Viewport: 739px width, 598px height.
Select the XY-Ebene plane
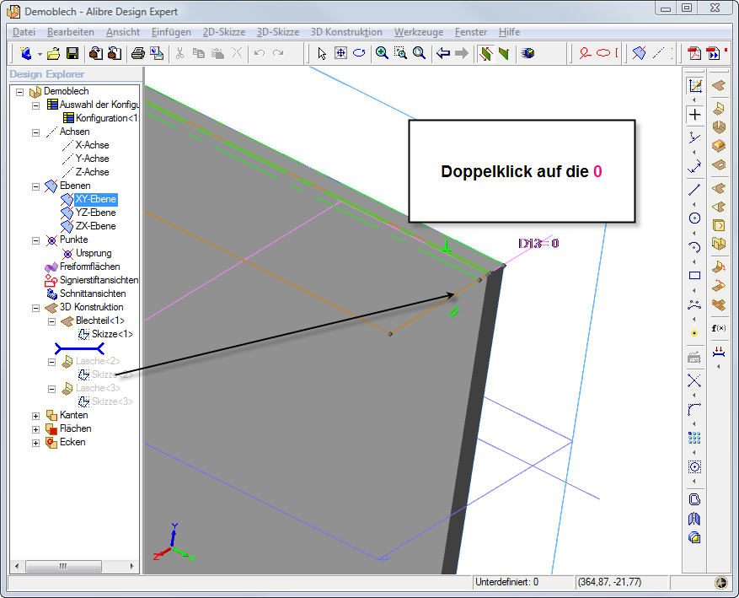point(96,199)
